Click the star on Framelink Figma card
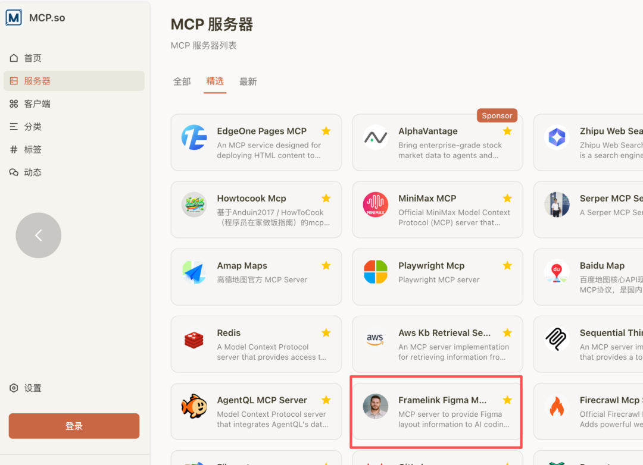The width and height of the screenshot is (643, 465). tap(507, 400)
